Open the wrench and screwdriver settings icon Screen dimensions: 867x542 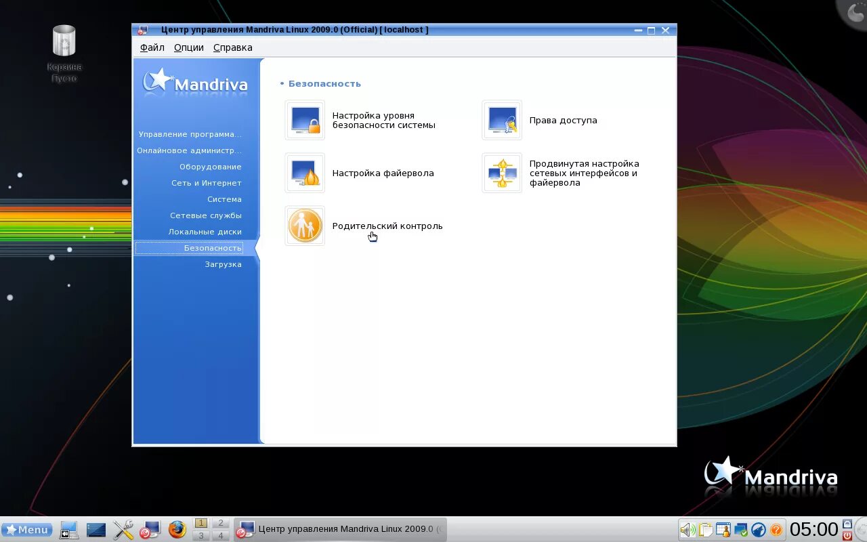(123, 530)
